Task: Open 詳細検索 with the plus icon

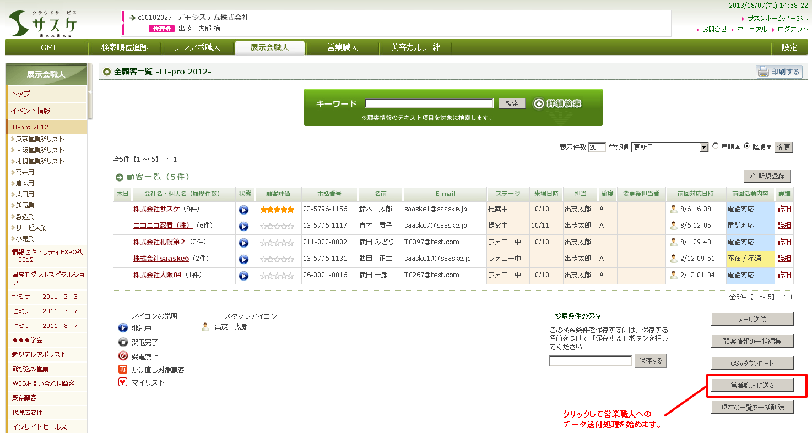Action: (x=539, y=103)
